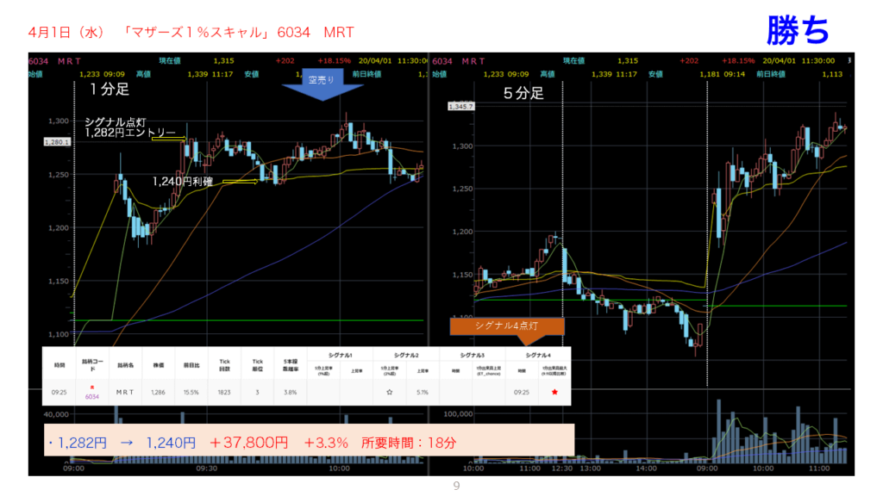Click the 5本線乖離率 column header

pyautogui.click(x=290, y=365)
